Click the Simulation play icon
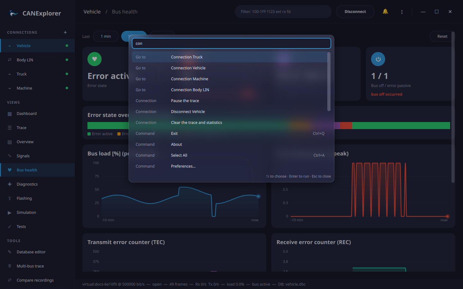The width and height of the screenshot is (463, 289). pyautogui.click(x=10, y=213)
